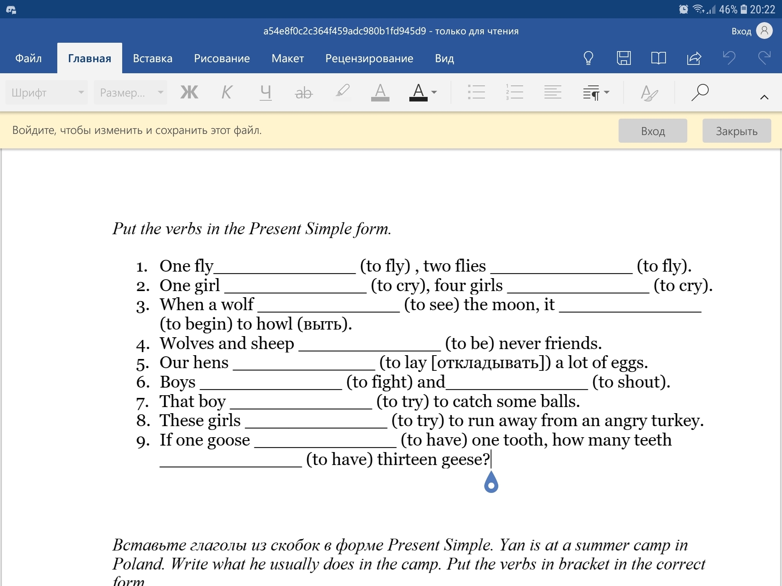Click the Share arrow icon

pyautogui.click(x=694, y=58)
